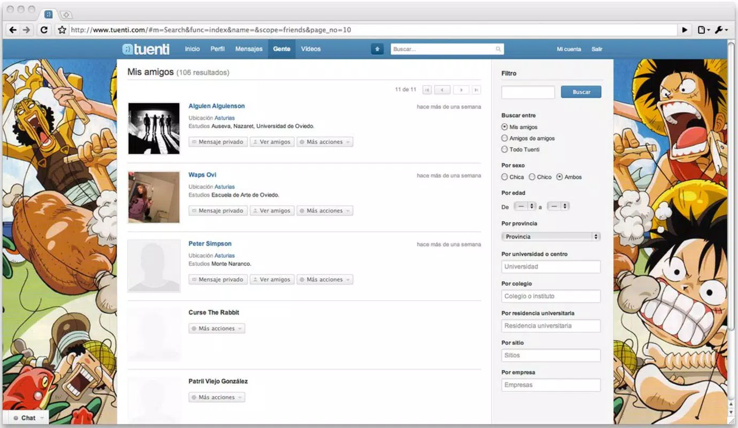Click the go arrow beside the address bar
The image size is (738, 428).
[685, 30]
